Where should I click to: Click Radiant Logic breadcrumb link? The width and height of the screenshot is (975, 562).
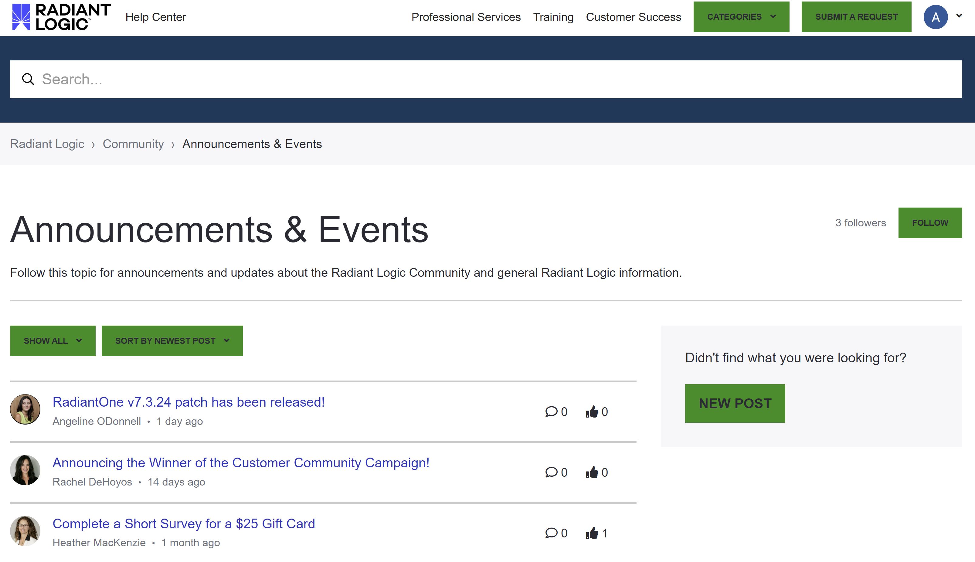pos(47,144)
